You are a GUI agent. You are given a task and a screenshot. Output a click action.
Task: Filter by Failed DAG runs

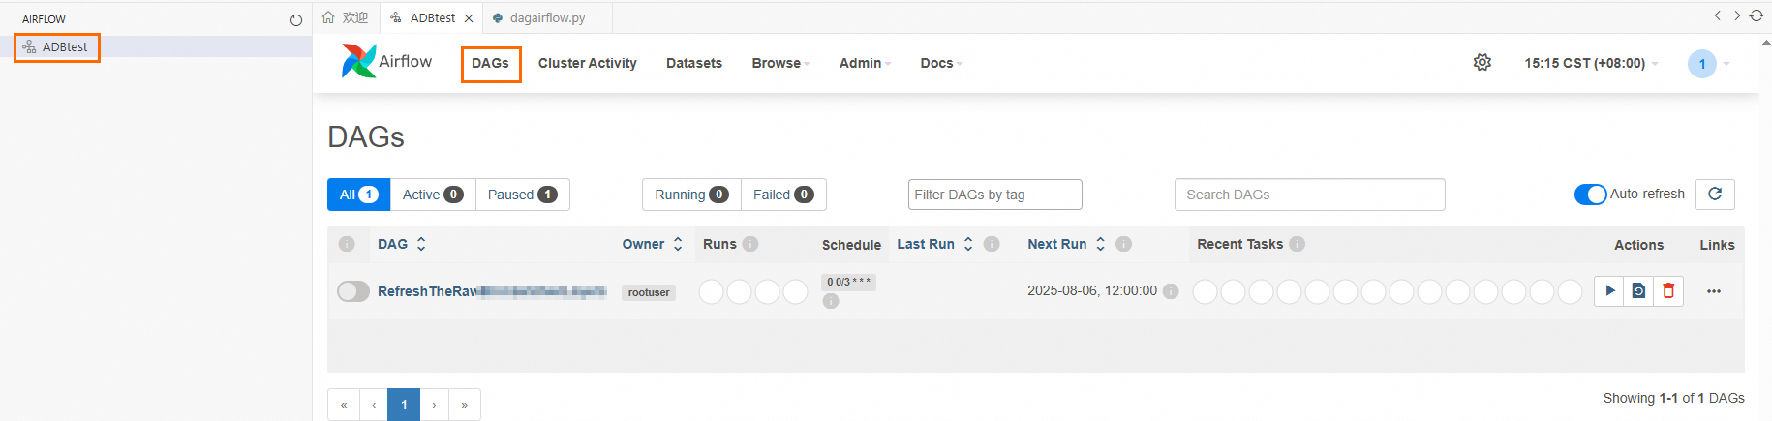(x=783, y=195)
